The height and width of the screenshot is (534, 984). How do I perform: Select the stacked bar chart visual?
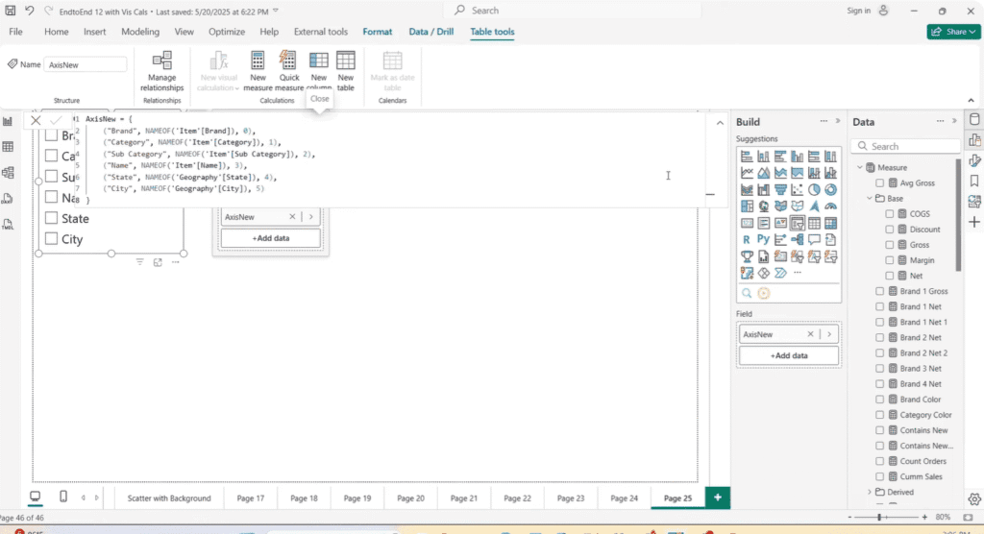pyautogui.click(x=747, y=157)
